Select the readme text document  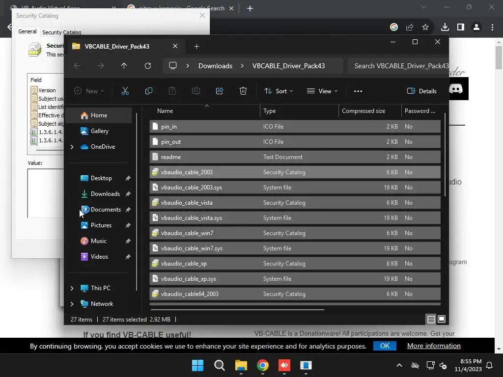click(x=295, y=157)
